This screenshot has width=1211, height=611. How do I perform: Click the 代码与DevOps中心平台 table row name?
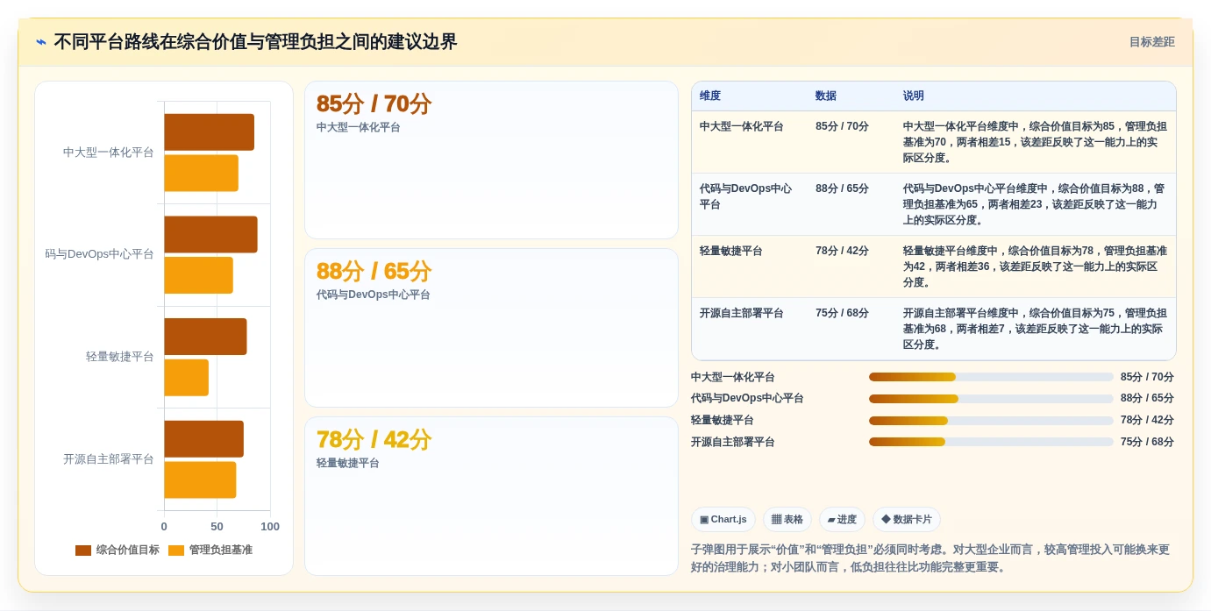(745, 196)
